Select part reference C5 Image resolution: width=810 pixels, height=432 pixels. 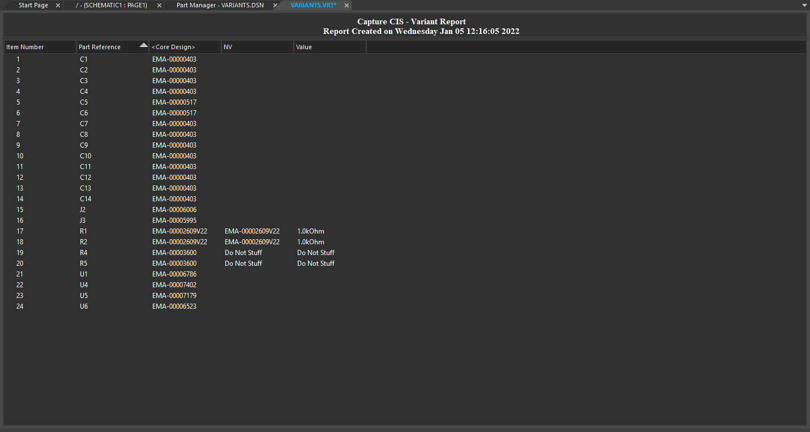point(84,102)
